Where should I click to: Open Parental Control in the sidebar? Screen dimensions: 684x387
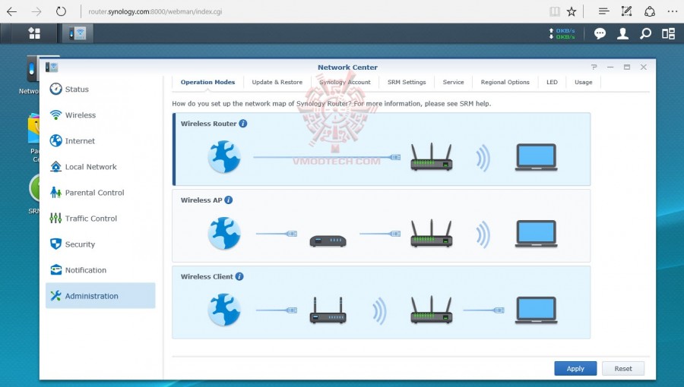100,193
